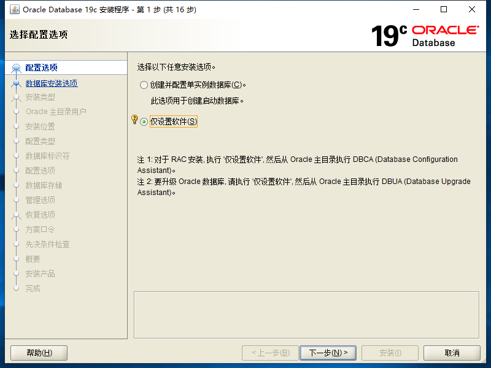Viewport: 491px width, 368px height.
Task: Click the 完成 step in sidebar
Action: [33, 288]
